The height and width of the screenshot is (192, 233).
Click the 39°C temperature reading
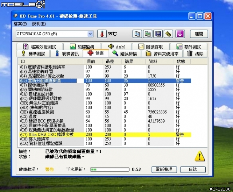click(x=112, y=34)
